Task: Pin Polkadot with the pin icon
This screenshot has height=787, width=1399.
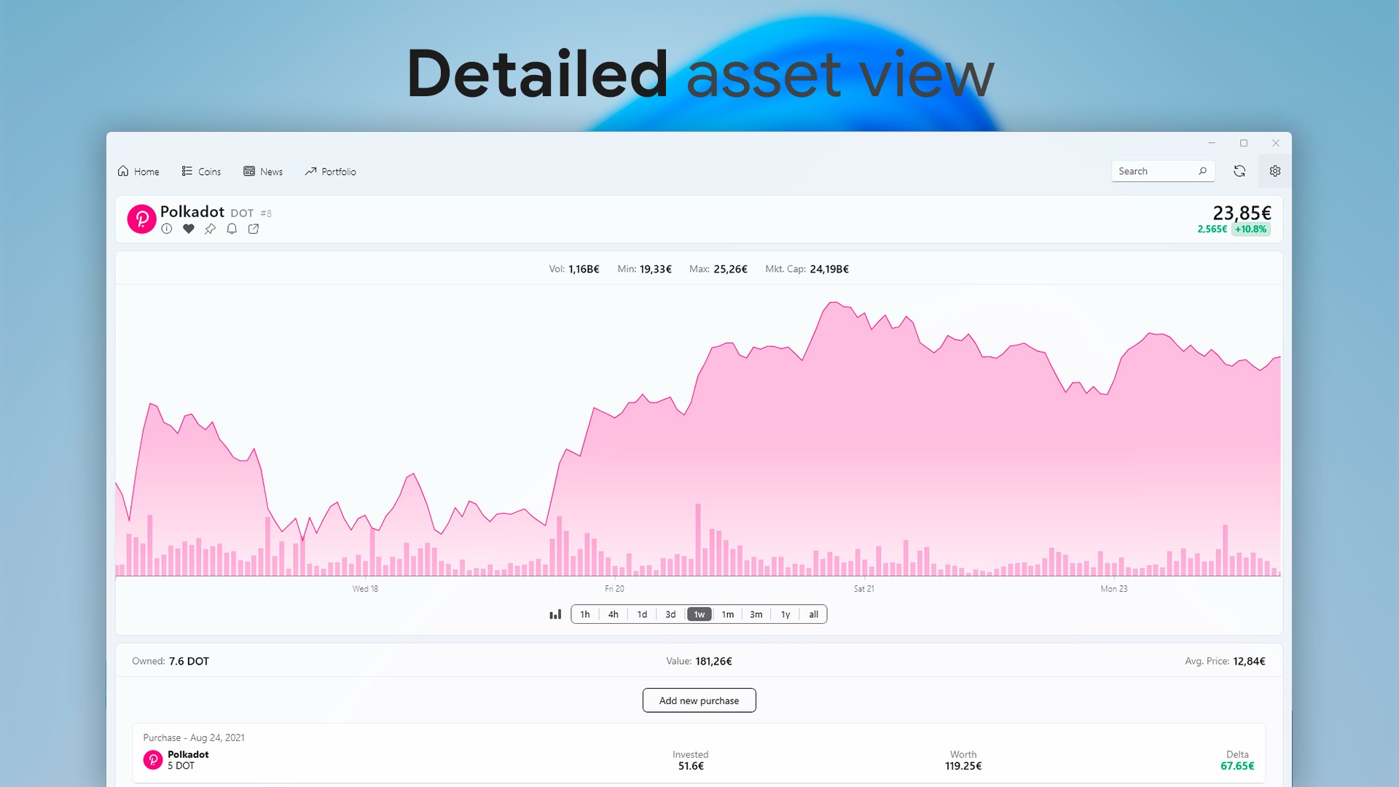Action: tap(210, 229)
